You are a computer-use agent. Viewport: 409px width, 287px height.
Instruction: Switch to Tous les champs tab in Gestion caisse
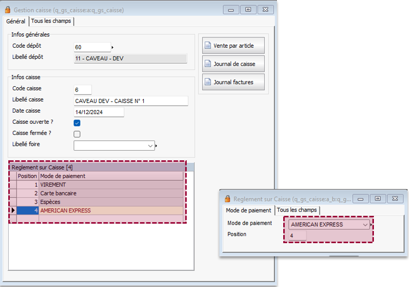[51, 21]
